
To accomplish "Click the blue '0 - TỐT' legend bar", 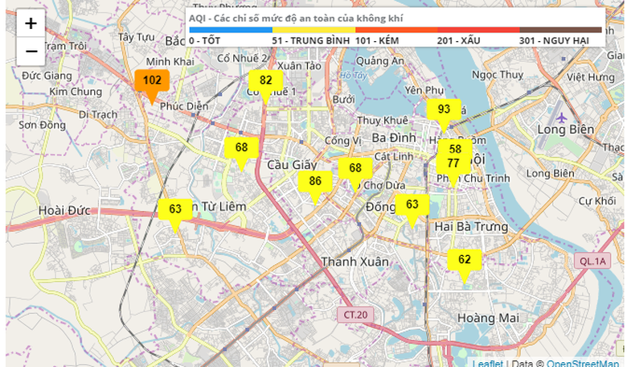I will (230, 30).
